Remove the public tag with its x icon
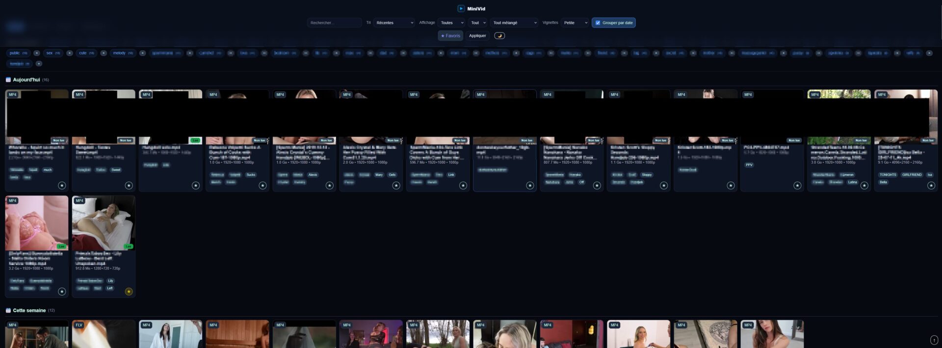 [x=37, y=53]
